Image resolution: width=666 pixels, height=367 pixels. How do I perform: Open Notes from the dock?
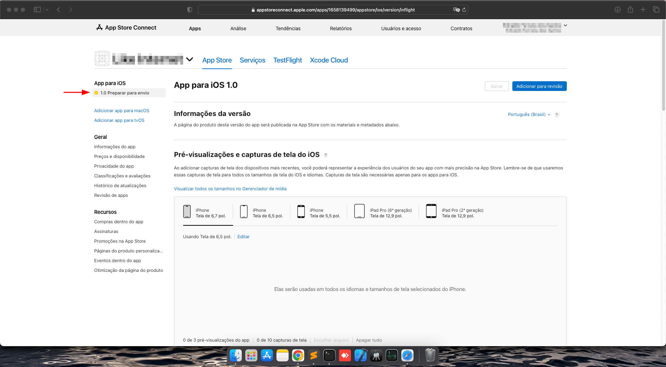click(282, 356)
